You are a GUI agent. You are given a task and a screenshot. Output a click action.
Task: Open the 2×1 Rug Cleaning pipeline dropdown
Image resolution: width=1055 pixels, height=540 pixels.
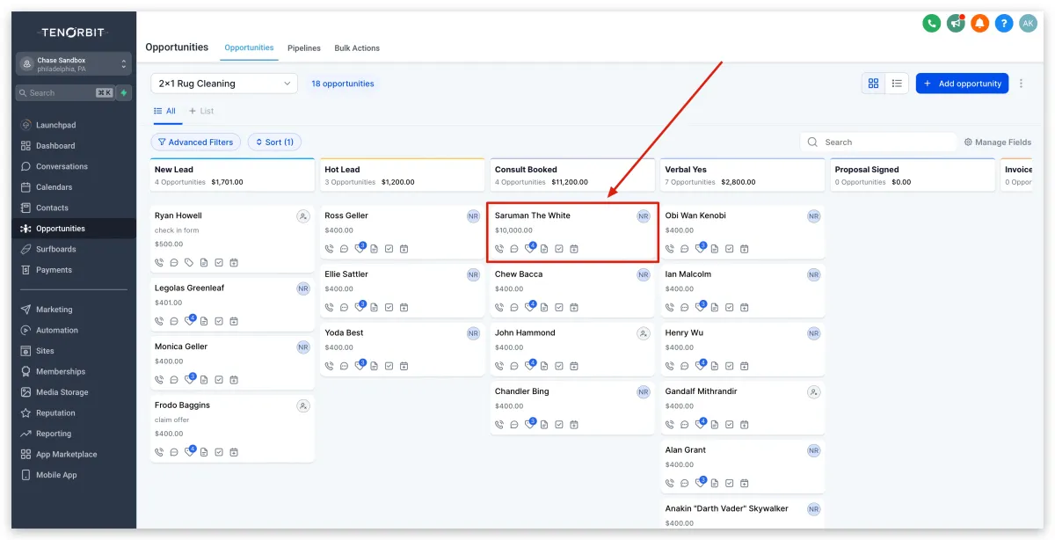[224, 84]
